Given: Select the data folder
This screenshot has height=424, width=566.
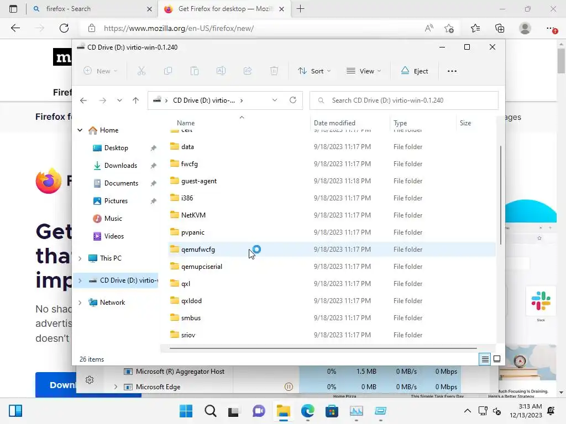Looking at the screenshot, I should click(187, 147).
